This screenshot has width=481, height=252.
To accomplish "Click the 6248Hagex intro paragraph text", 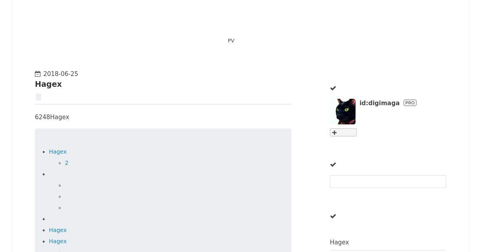I will click(52, 117).
